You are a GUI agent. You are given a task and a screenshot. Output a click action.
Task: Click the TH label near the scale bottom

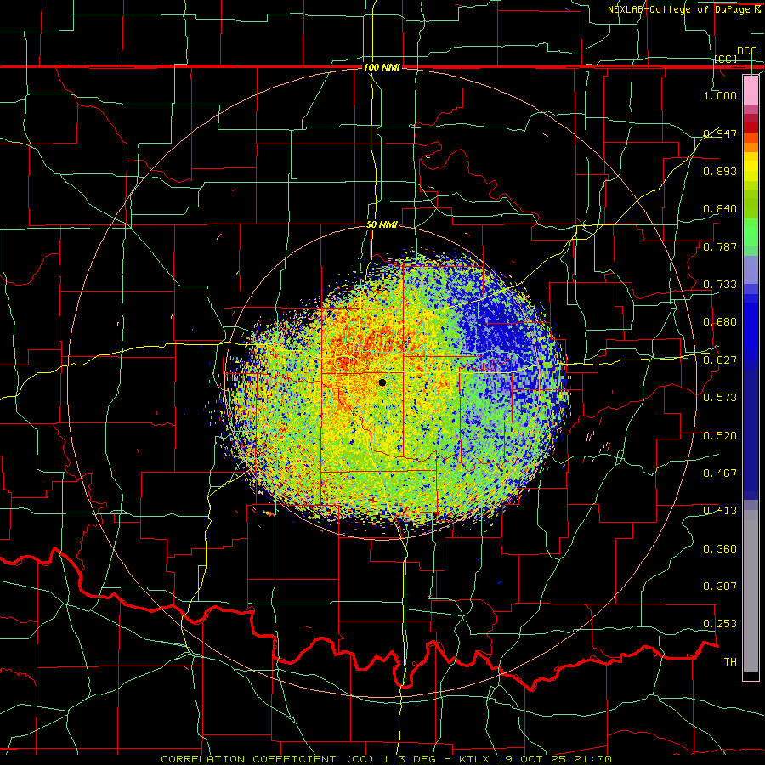[730, 662]
